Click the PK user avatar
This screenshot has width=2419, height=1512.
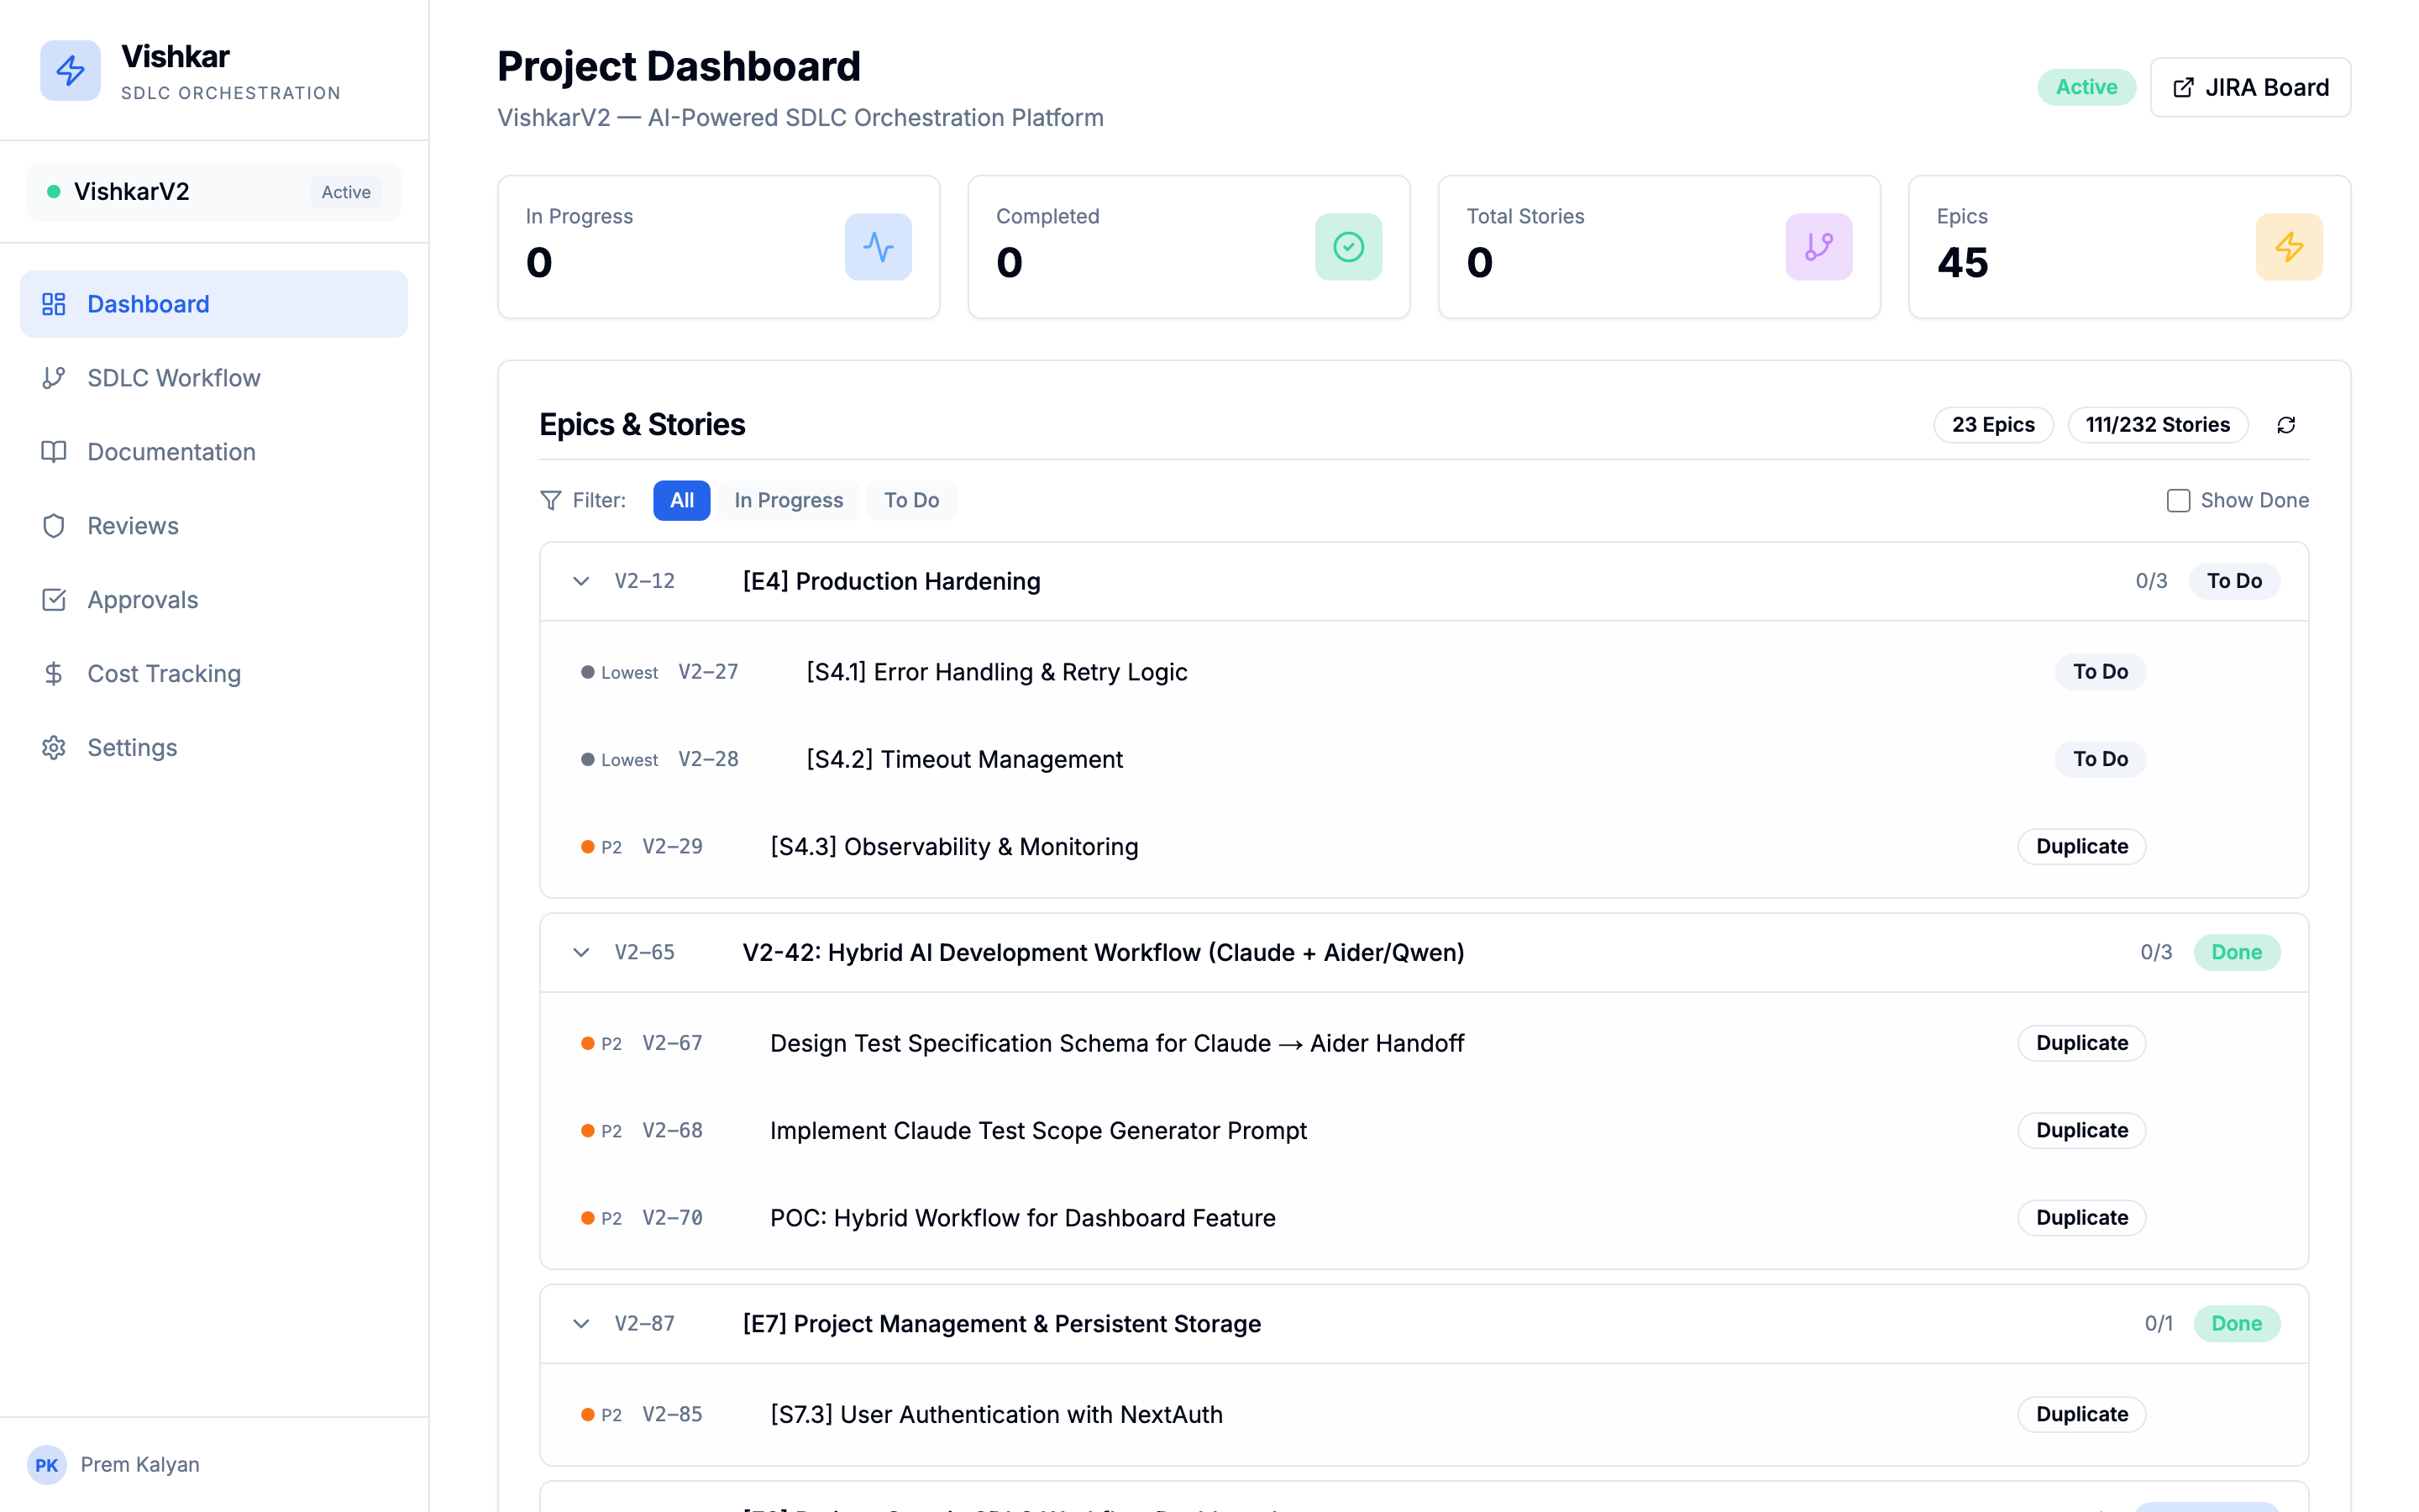46,1464
